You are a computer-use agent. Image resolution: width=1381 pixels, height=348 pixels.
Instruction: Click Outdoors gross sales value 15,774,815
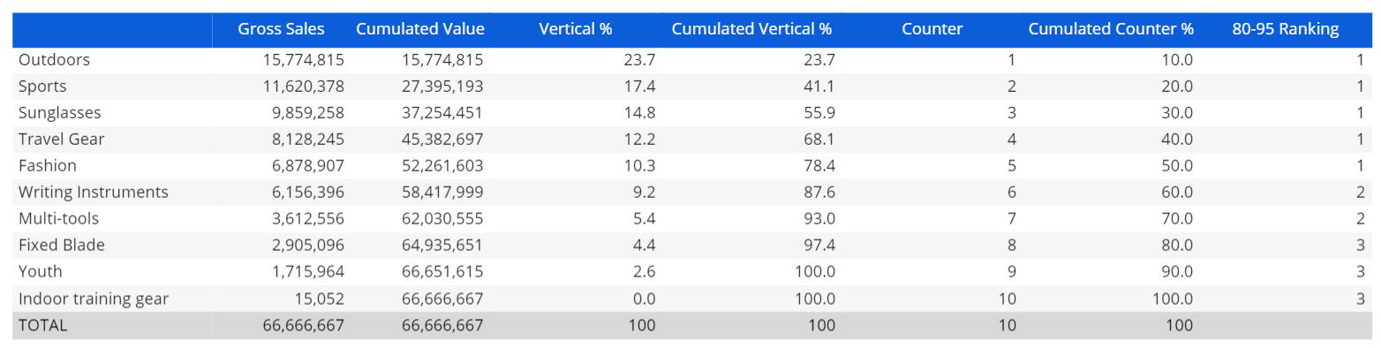click(x=303, y=60)
